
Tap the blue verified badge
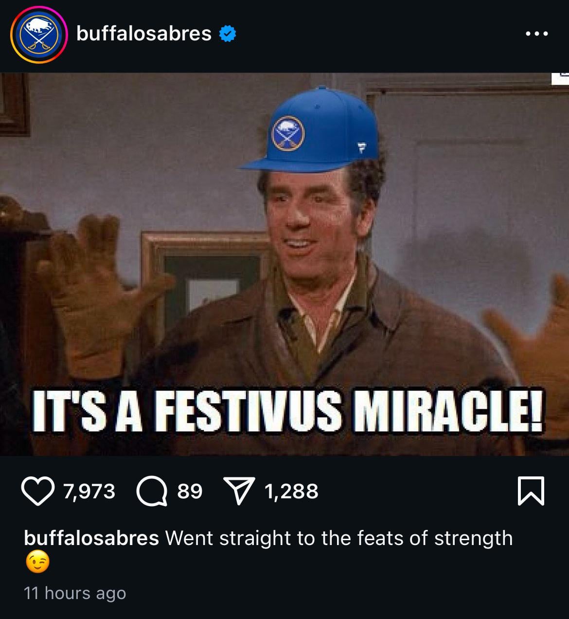[x=228, y=34]
